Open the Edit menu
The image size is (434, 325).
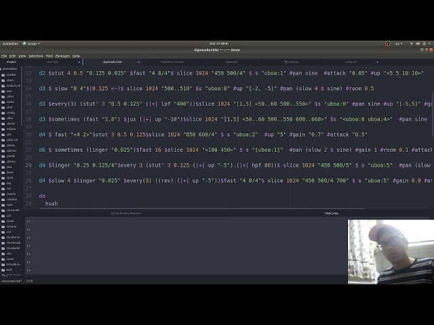pos(13,56)
